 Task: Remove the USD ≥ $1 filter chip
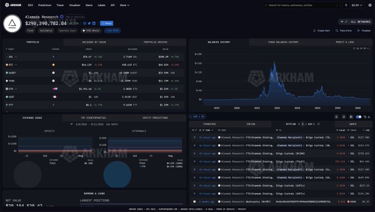click(x=197, y=117)
